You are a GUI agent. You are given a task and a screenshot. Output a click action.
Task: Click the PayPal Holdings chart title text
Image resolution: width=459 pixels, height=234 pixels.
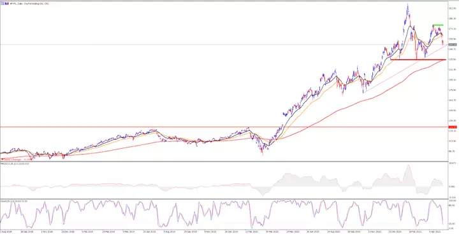click(x=29, y=4)
